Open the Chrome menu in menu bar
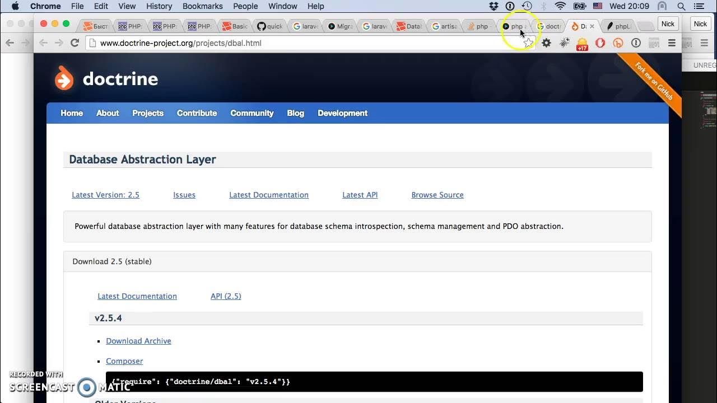The height and width of the screenshot is (403, 717). tap(45, 6)
